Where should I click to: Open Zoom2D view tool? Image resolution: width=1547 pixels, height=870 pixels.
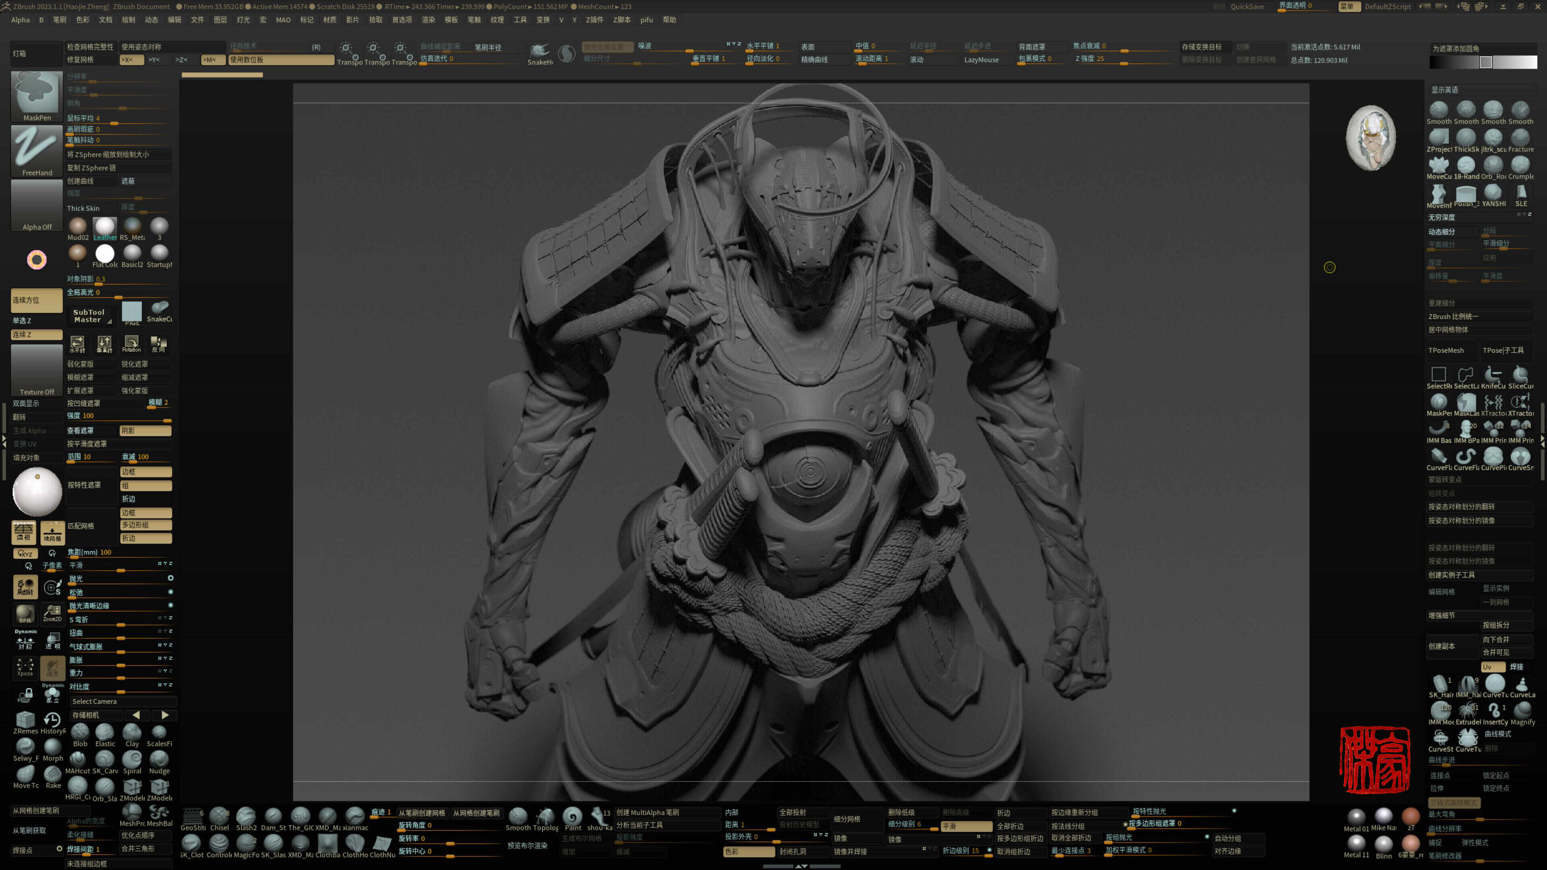click(x=52, y=612)
